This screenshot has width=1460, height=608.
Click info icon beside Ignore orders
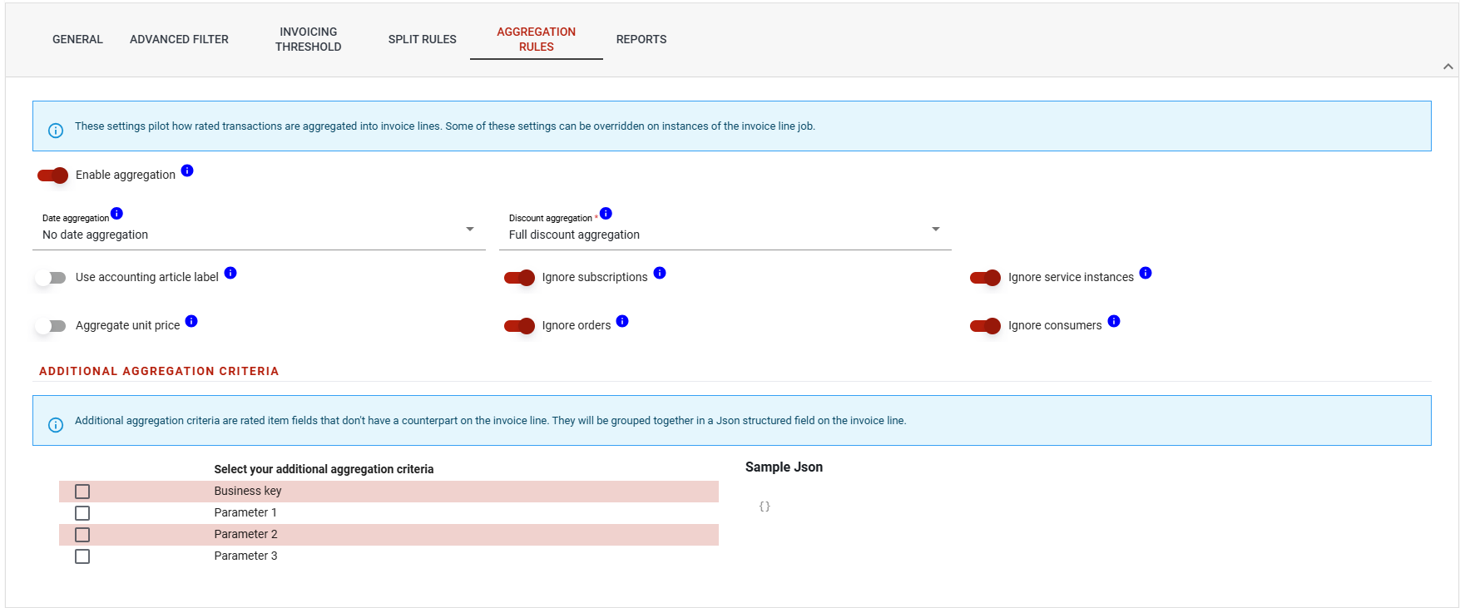pos(622,321)
